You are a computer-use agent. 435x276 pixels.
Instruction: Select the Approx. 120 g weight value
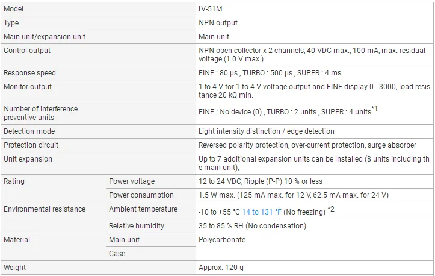tap(221, 268)
